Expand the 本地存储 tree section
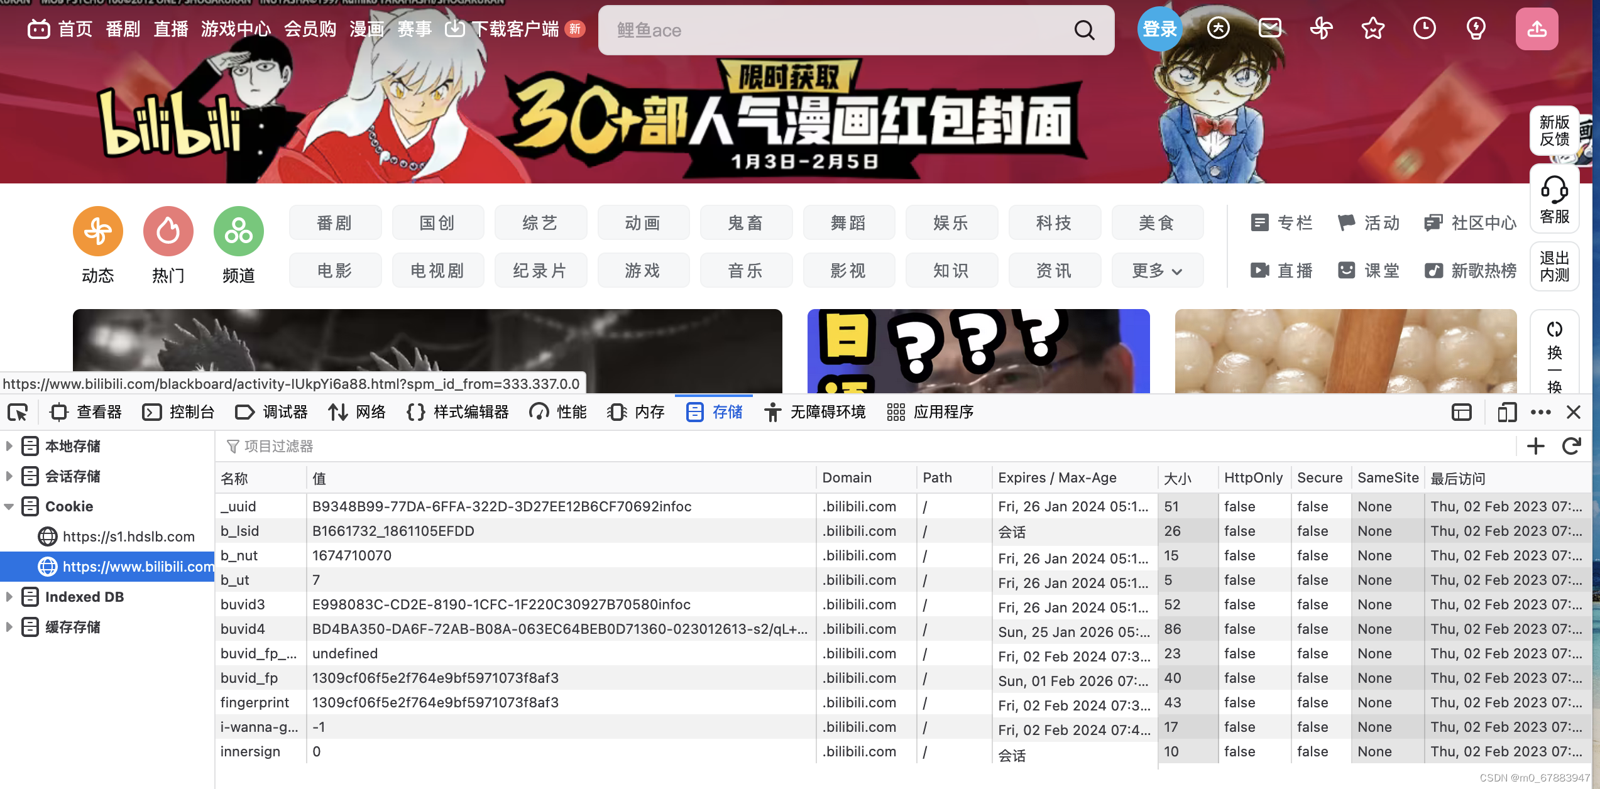 (x=9, y=446)
